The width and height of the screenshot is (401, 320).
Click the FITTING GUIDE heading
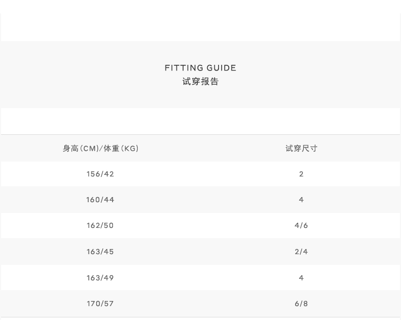pyautogui.click(x=200, y=68)
